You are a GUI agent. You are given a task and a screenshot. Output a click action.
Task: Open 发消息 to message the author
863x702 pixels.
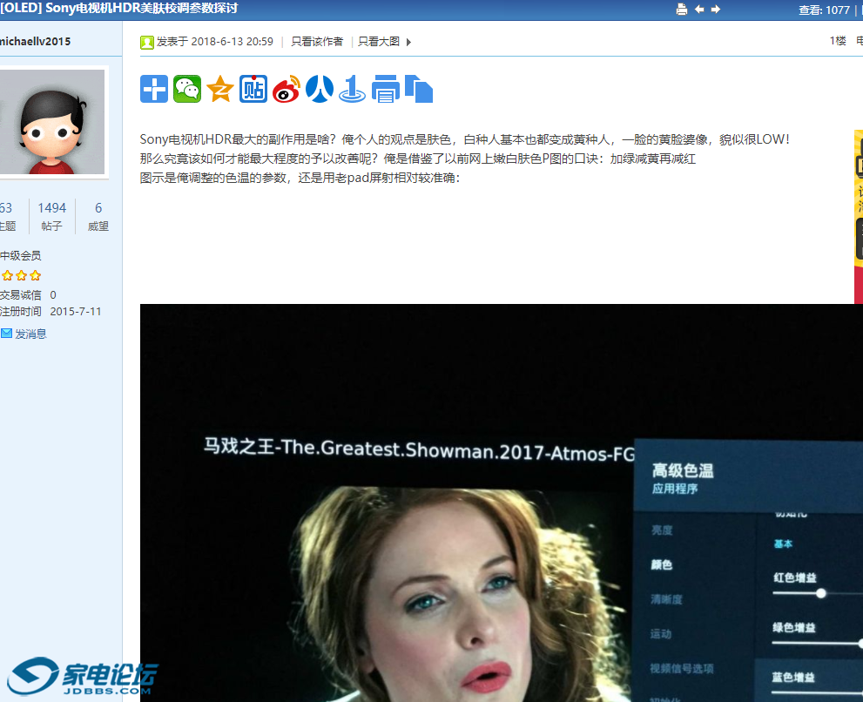(30, 334)
